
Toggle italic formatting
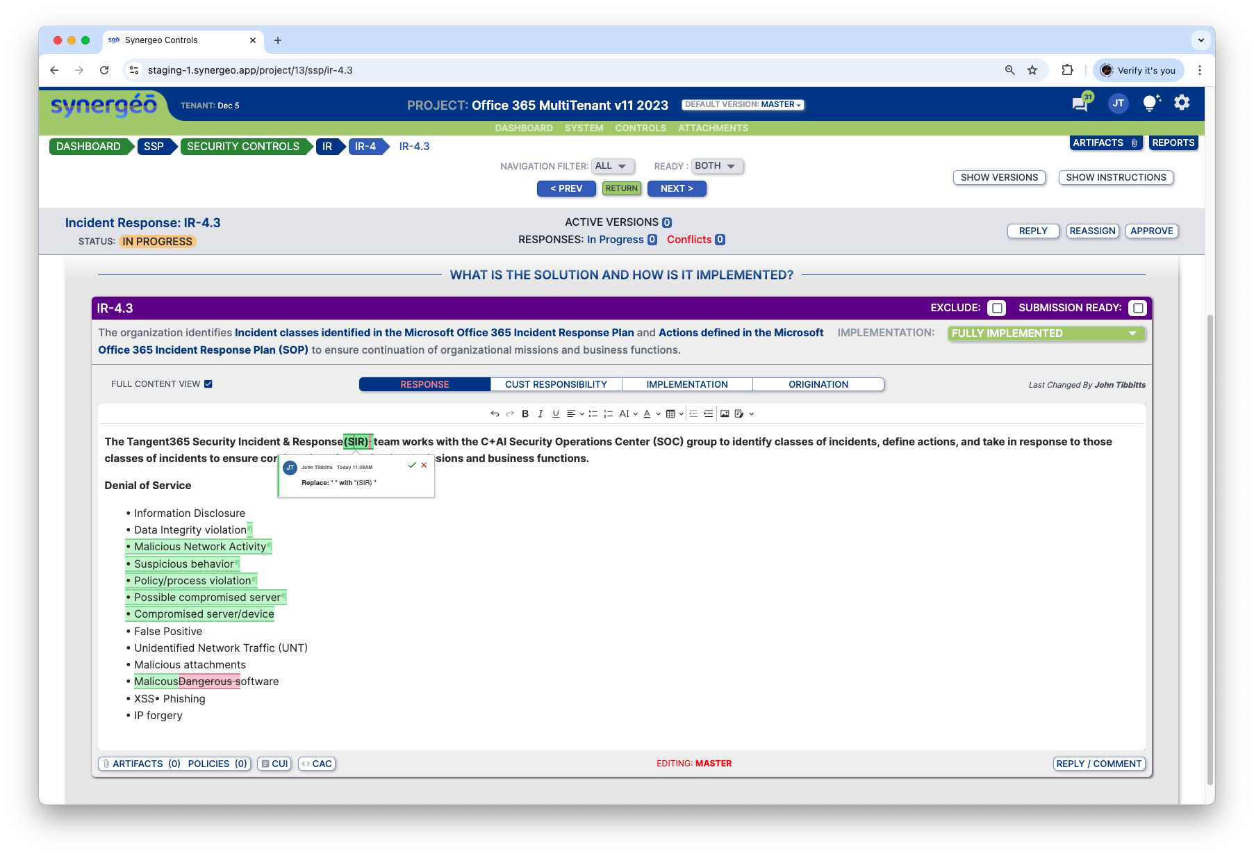tap(541, 413)
